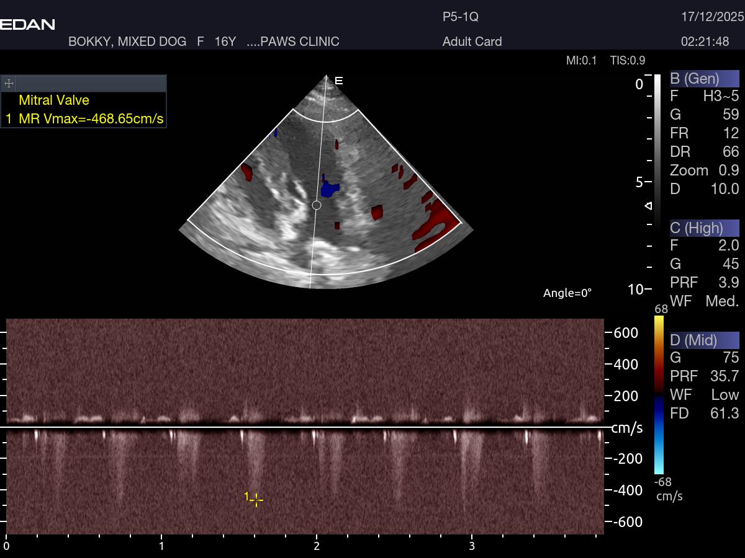Adjust the Doppler WF Low setting
This screenshot has height=558, width=745.
[704, 395]
